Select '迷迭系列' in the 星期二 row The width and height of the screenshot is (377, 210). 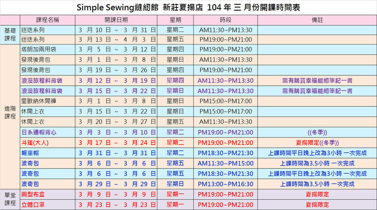coord(33,30)
